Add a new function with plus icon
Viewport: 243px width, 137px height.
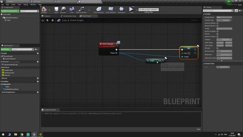38,62
